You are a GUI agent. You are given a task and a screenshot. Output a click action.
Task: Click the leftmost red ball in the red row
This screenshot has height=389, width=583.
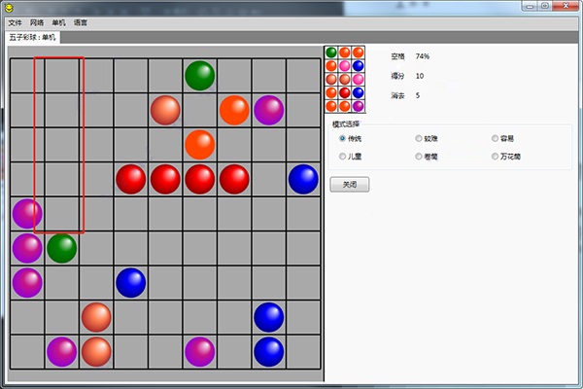pyautogui.click(x=130, y=179)
